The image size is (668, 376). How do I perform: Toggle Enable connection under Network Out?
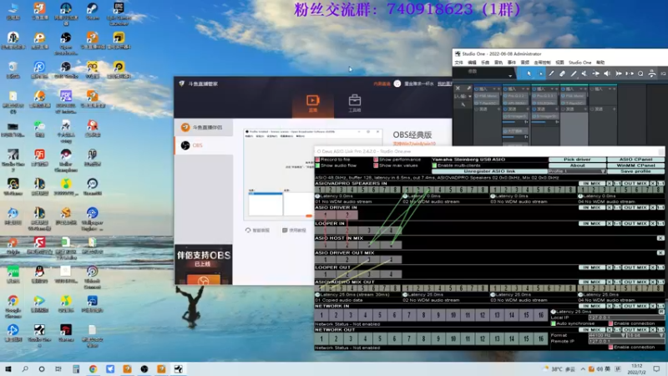pyautogui.click(x=611, y=347)
